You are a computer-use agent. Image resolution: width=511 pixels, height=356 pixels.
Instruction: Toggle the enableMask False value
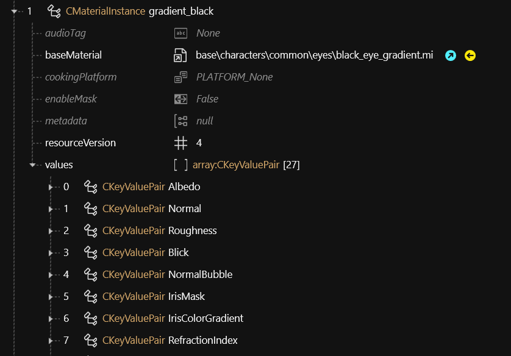(x=207, y=99)
